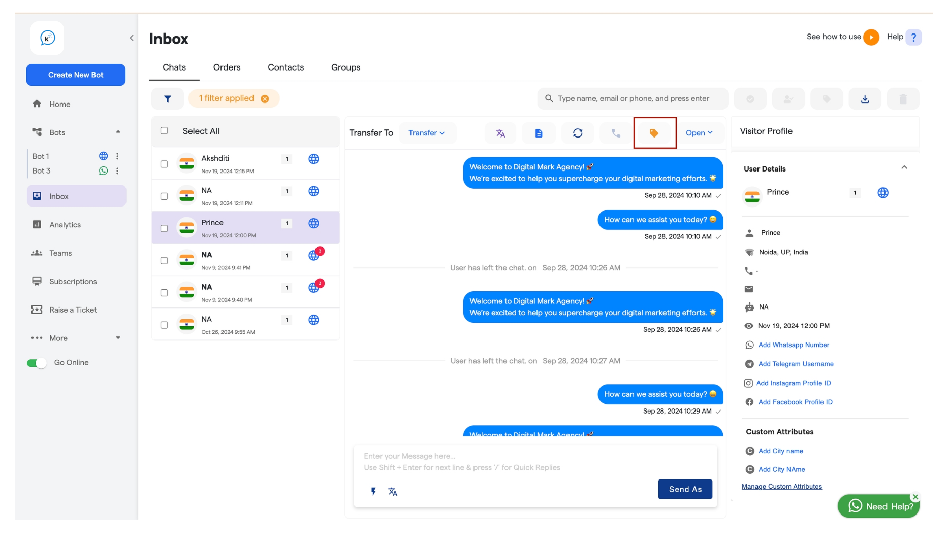Open Manage Custom Attributes link
The width and height of the screenshot is (948, 548).
[x=781, y=487]
